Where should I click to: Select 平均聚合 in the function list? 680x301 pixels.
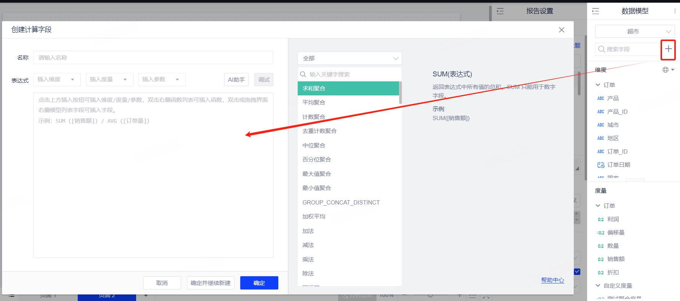click(x=314, y=103)
